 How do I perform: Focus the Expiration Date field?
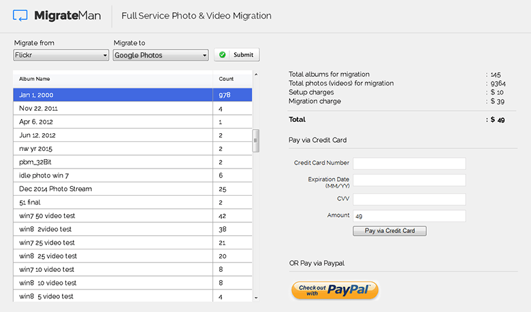click(x=409, y=180)
